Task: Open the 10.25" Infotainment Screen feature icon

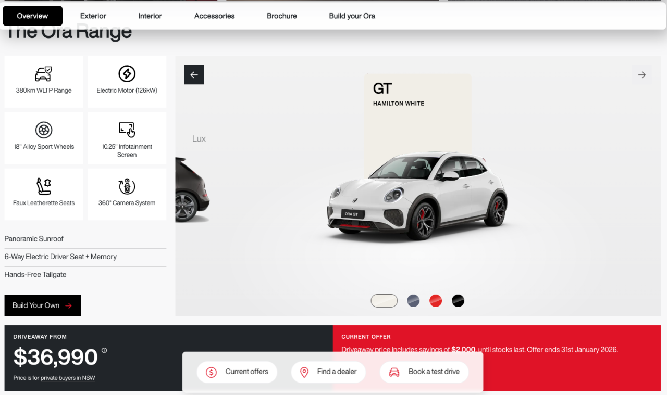Action: pos(127,130)
